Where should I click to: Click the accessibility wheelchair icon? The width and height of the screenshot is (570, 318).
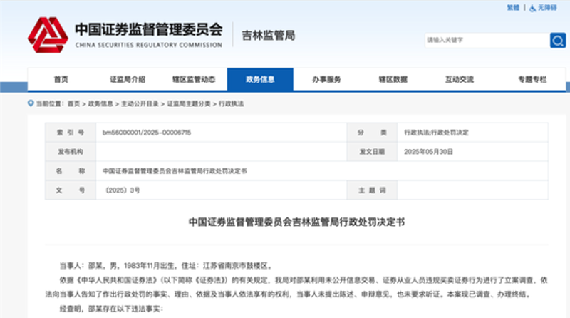[x=532, y=8]
